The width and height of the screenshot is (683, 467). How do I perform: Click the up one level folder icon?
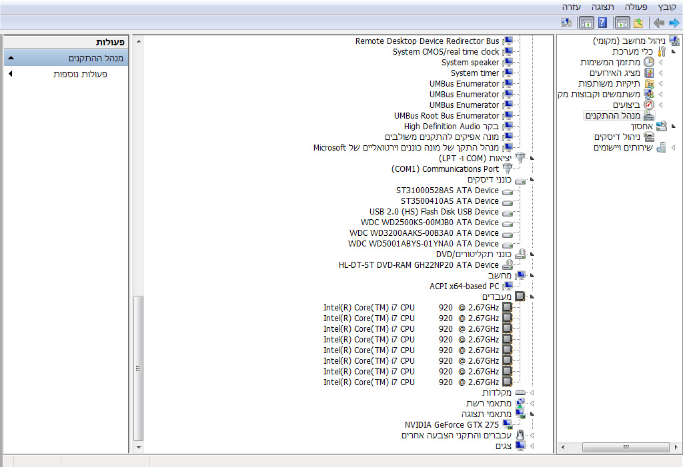point(638,23)
